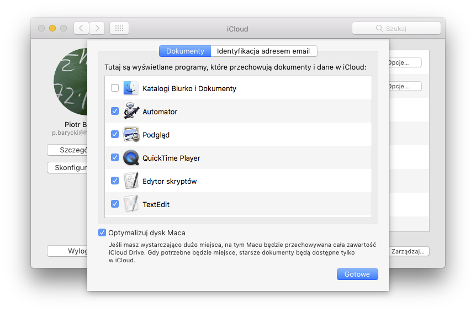Click the Finder icon for Katalogi Biurko i Dokumenty

pyautogui.click(x=131, y=88)
